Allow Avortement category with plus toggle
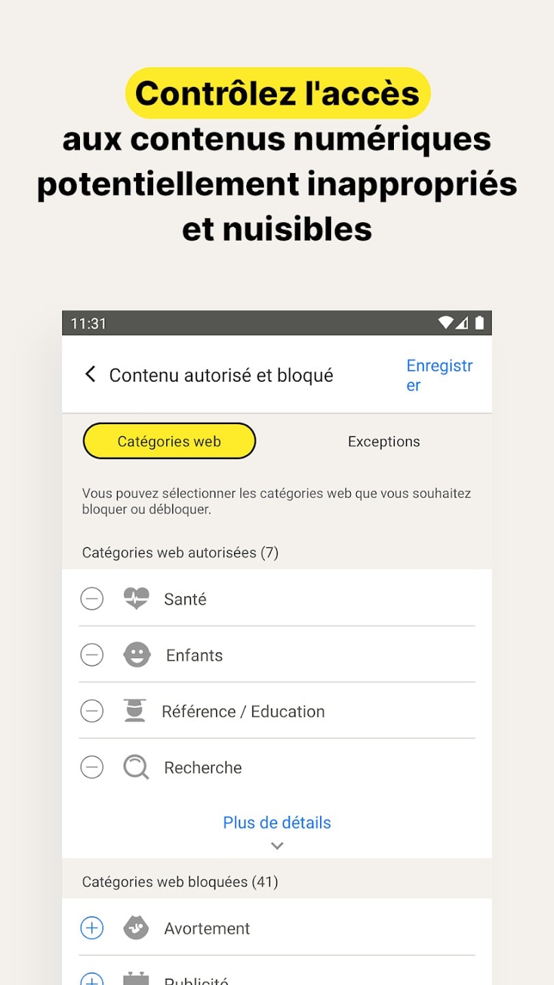This screenshot has width=554, height=985. pos(92,928)
